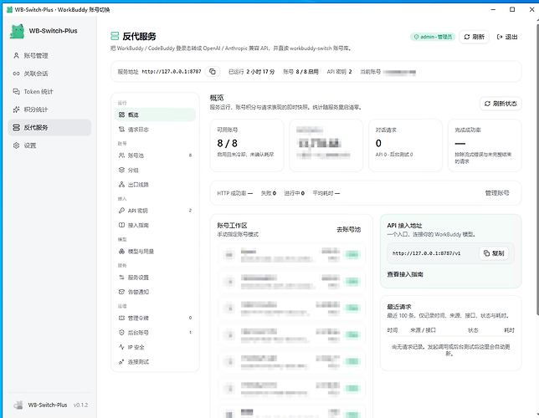Open 账号池 in the service sub-menu
The image size is (539, 418).
pyautogui.click(x=155, y=155)
